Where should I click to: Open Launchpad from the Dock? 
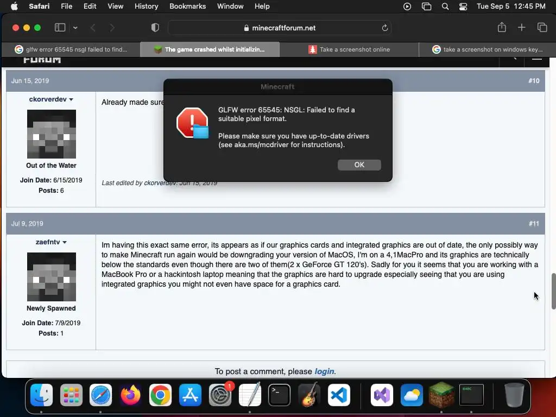coord(71,395)
